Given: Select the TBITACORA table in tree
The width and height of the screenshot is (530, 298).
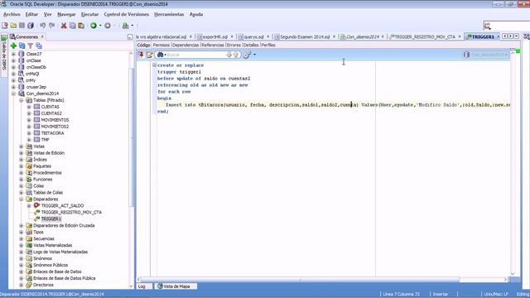Looking at the screenshot, I should point(52,133).
